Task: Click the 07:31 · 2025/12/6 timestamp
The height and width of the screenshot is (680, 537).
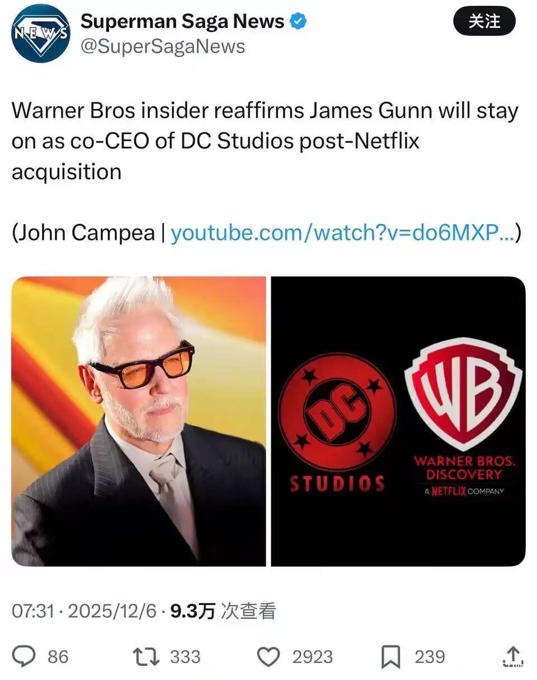Action: click(84, 611)
